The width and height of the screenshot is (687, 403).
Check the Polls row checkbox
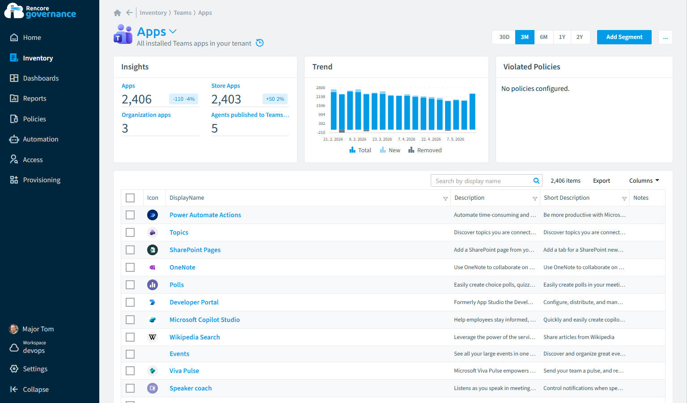(x=130, y=285)
